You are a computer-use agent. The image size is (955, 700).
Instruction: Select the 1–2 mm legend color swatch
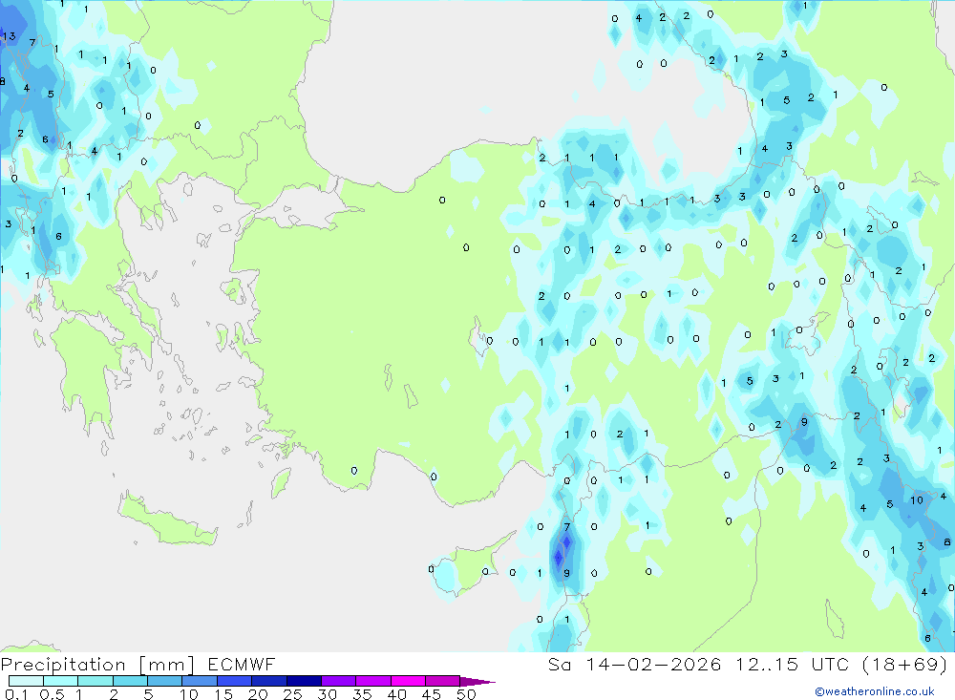[95, 681]
